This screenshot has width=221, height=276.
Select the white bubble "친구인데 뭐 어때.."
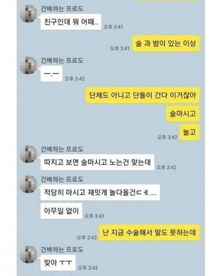[x=71, y=22]
